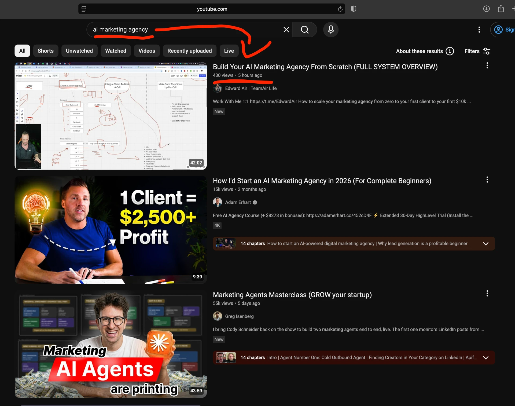The image size is (515, 406).
Task: Select the Live filter chip
Action: pyautogui.click(x=229, y=51)
